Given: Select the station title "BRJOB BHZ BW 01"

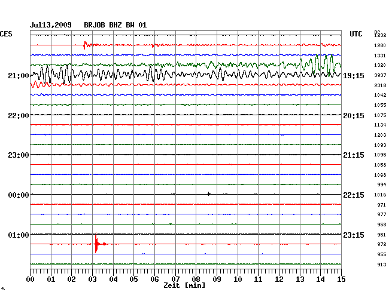Looking at the screenshot, I should pos(116,25).
